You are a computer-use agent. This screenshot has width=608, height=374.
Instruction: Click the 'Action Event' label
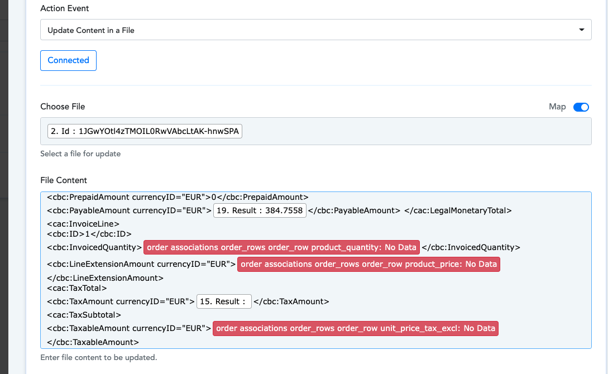coord(64,8)
